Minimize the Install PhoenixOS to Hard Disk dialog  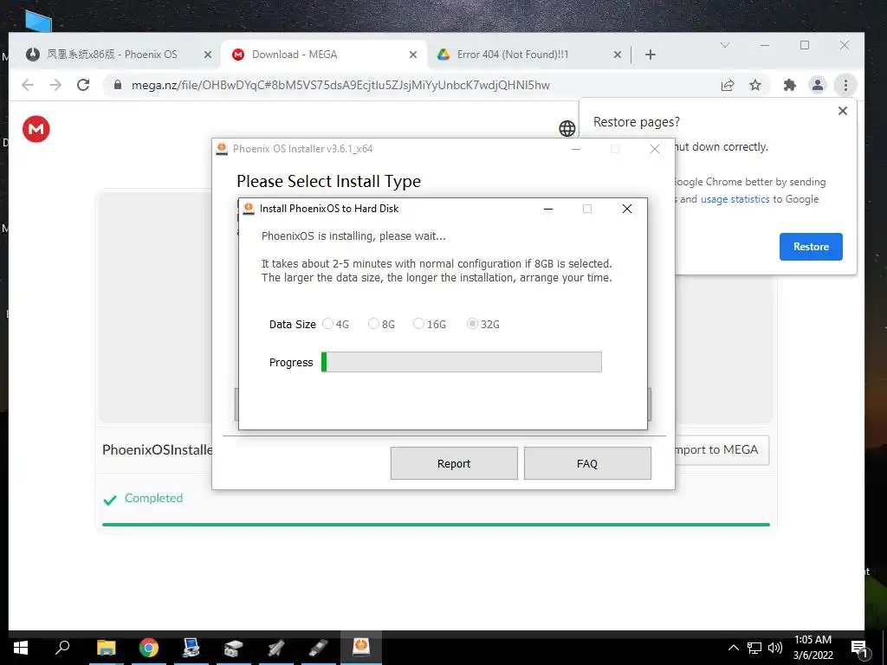[547, 209]
